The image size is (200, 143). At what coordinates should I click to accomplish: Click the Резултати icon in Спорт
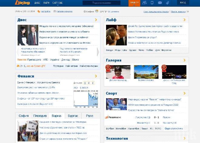click(106, 117)
